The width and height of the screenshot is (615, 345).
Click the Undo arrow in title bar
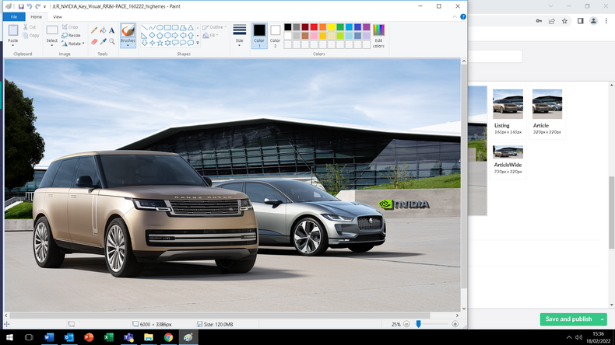(x=30, y=6)
